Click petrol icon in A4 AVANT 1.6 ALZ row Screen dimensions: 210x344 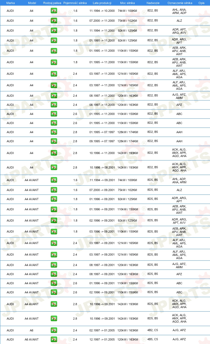click(54, 190)
